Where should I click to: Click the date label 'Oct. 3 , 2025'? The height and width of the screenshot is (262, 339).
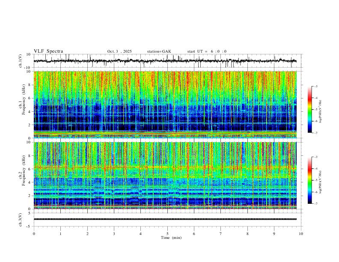[x=119, y=51]
